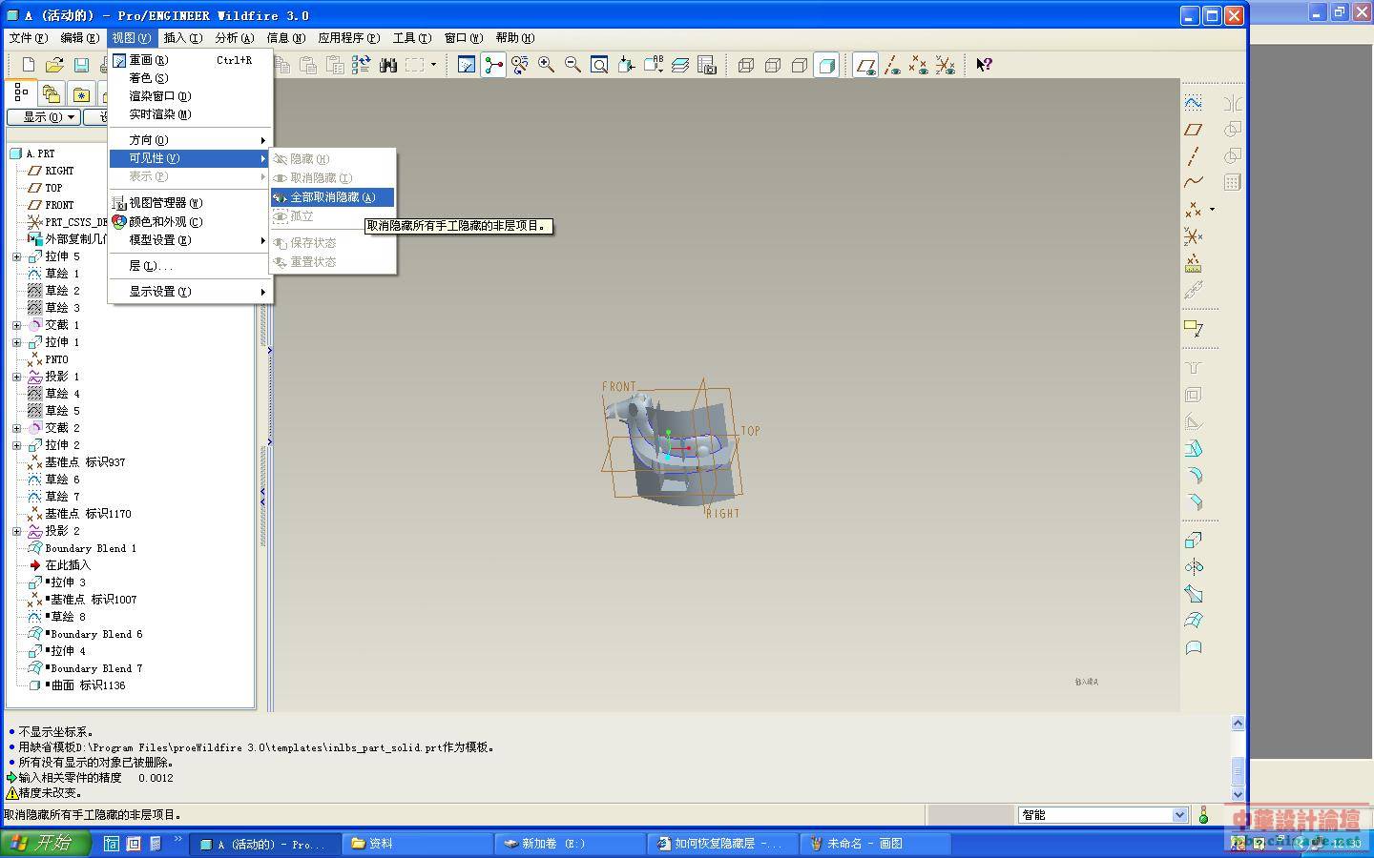Click the layer tree tab icon
The image size is (1374, 858).
52,93
